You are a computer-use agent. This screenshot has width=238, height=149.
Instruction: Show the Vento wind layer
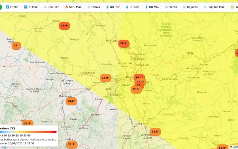[171, 7]
